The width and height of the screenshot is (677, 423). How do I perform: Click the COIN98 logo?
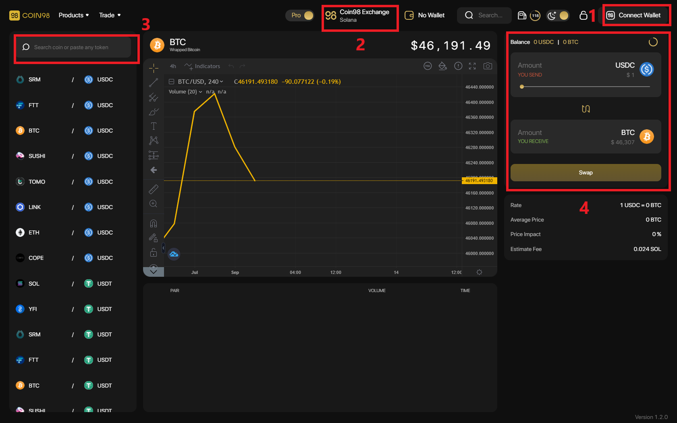click(x=29, y=15)
